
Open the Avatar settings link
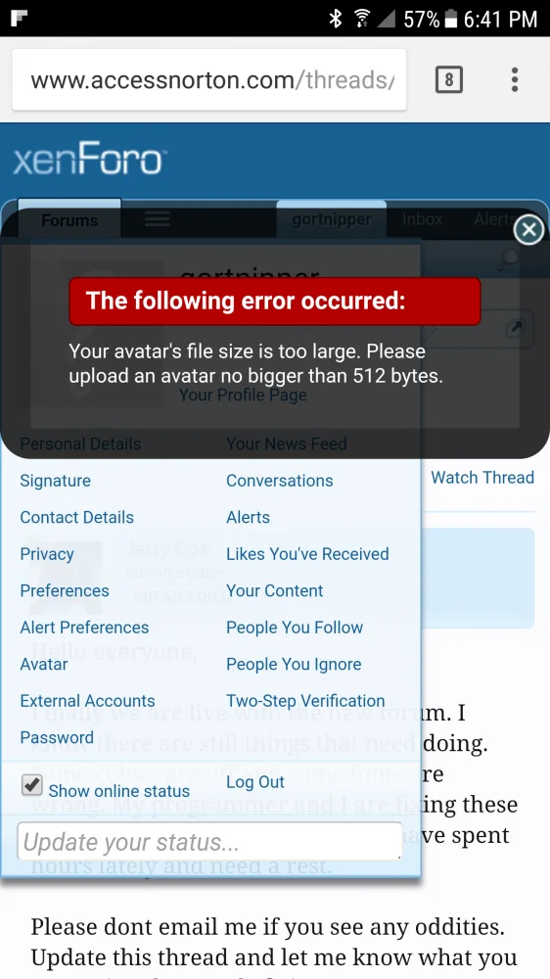(x=44, y=664)
